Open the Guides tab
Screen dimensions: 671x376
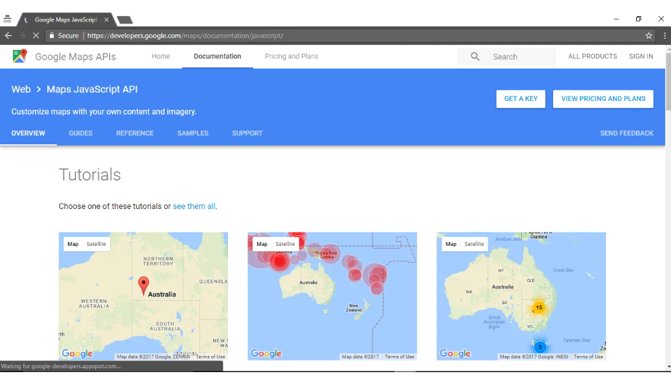pyautogui.click(x=80, y=133)
